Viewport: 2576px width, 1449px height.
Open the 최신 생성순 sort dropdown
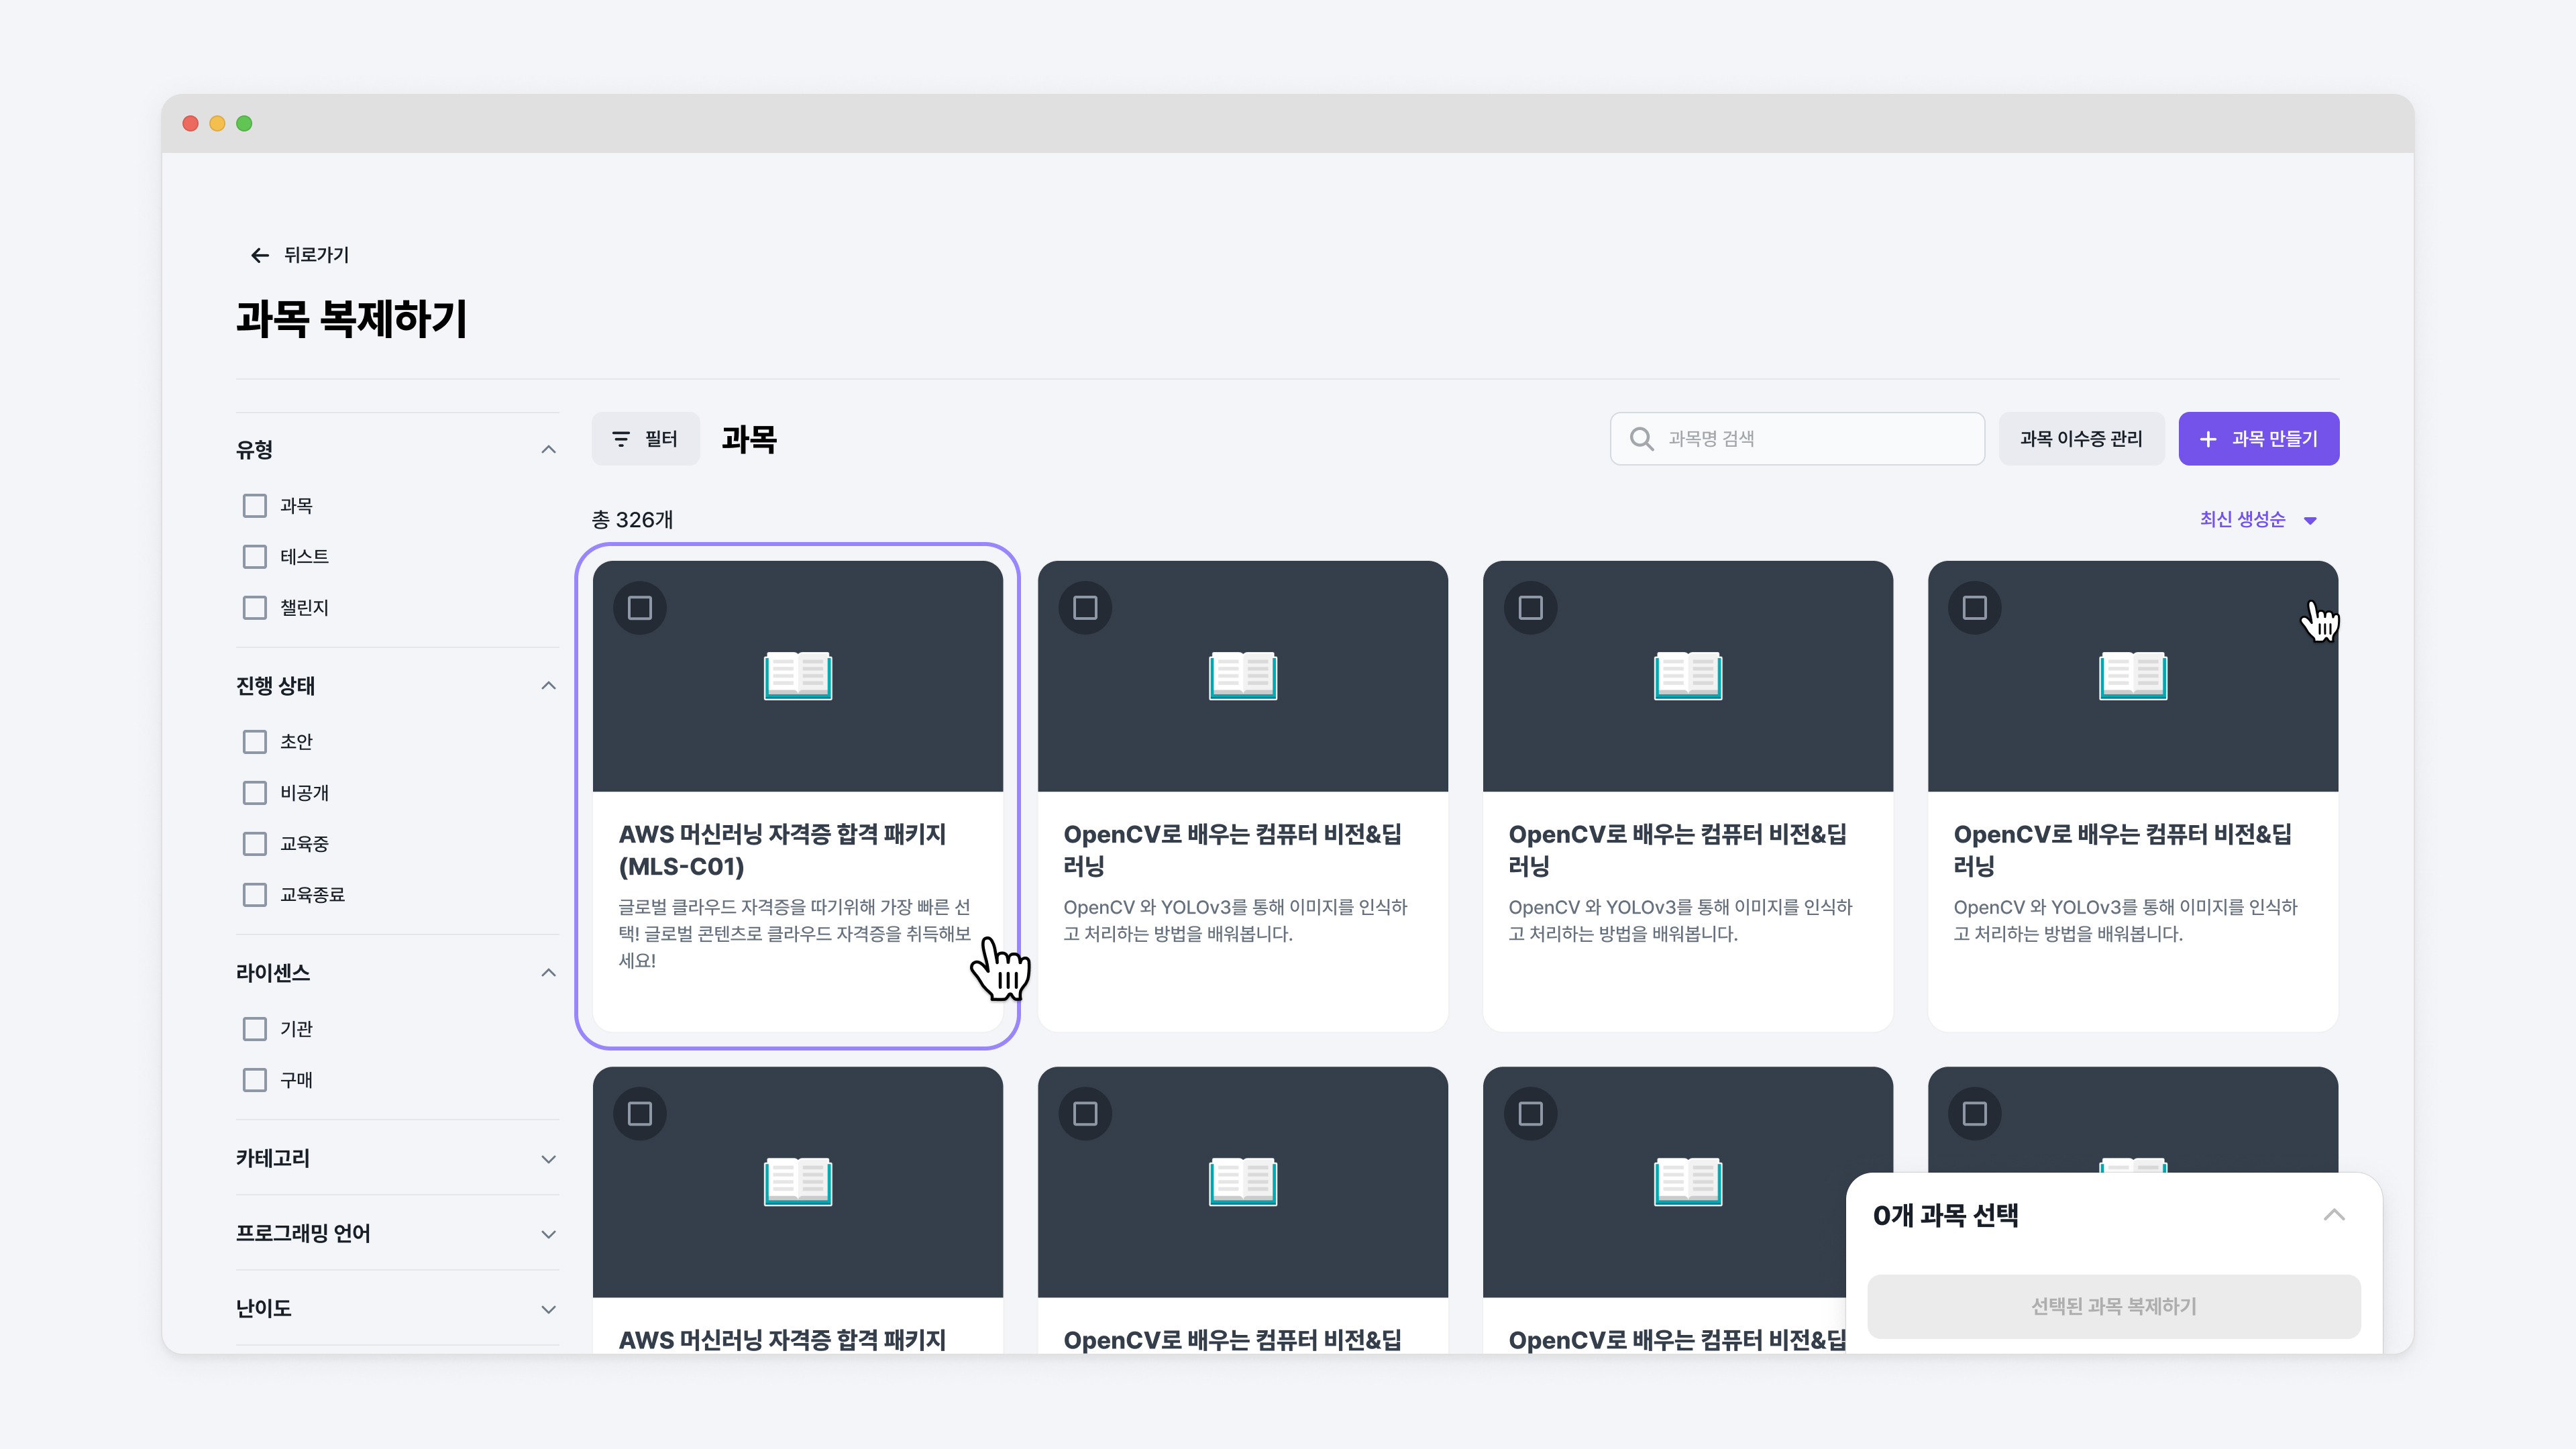coord(2258,520)
